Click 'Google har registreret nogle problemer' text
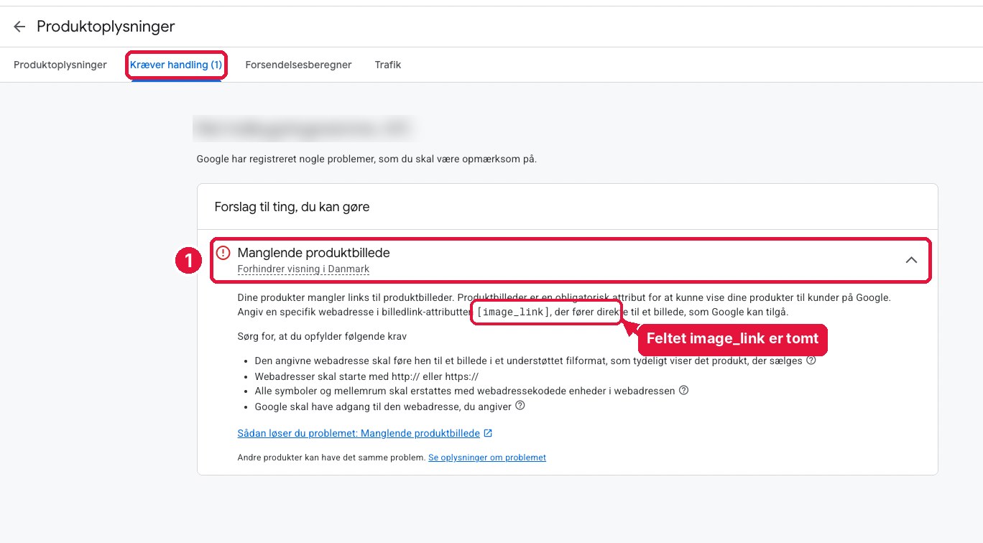 [x=366, y=158]
